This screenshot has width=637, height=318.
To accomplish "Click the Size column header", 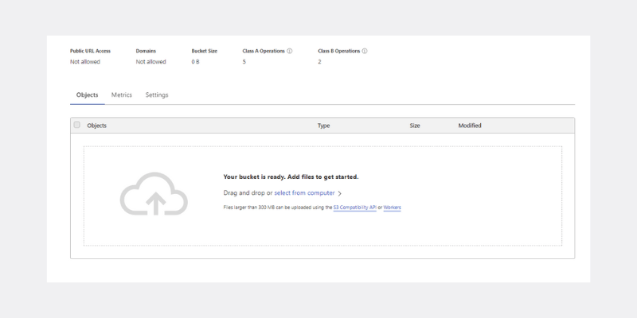I will (415, 126).
